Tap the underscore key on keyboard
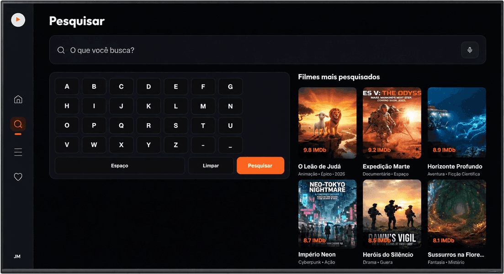Screen dimensions: 504x274 [x=230, y=145]
